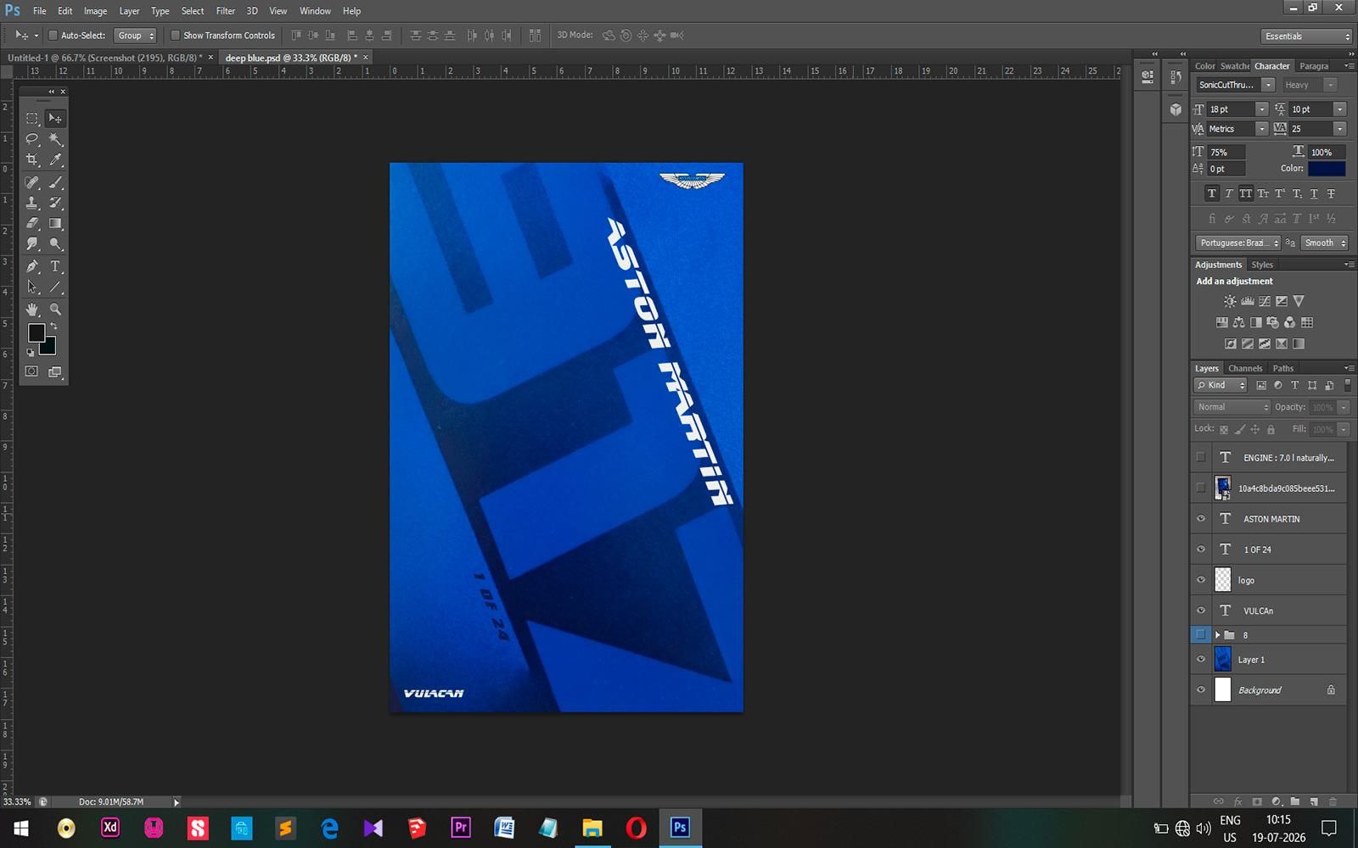Select the Horizontal Type tool
1358x848 pixels.
(x=55, y=266)
